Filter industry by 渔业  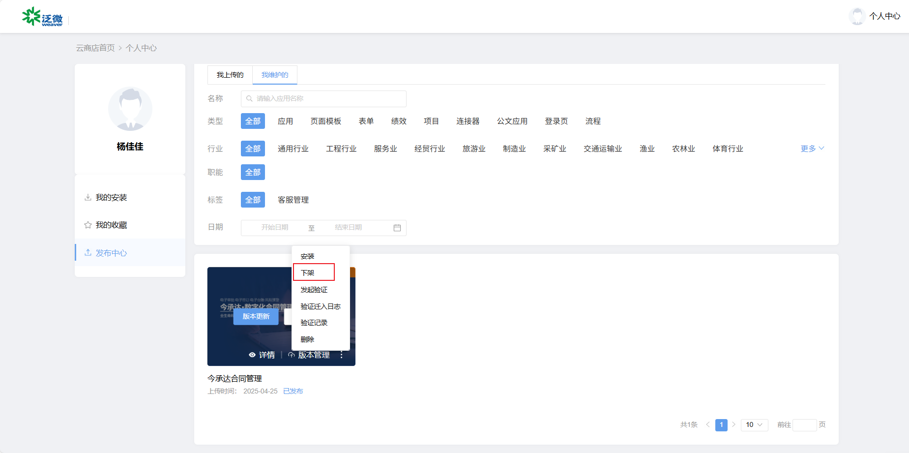(647, 149)
